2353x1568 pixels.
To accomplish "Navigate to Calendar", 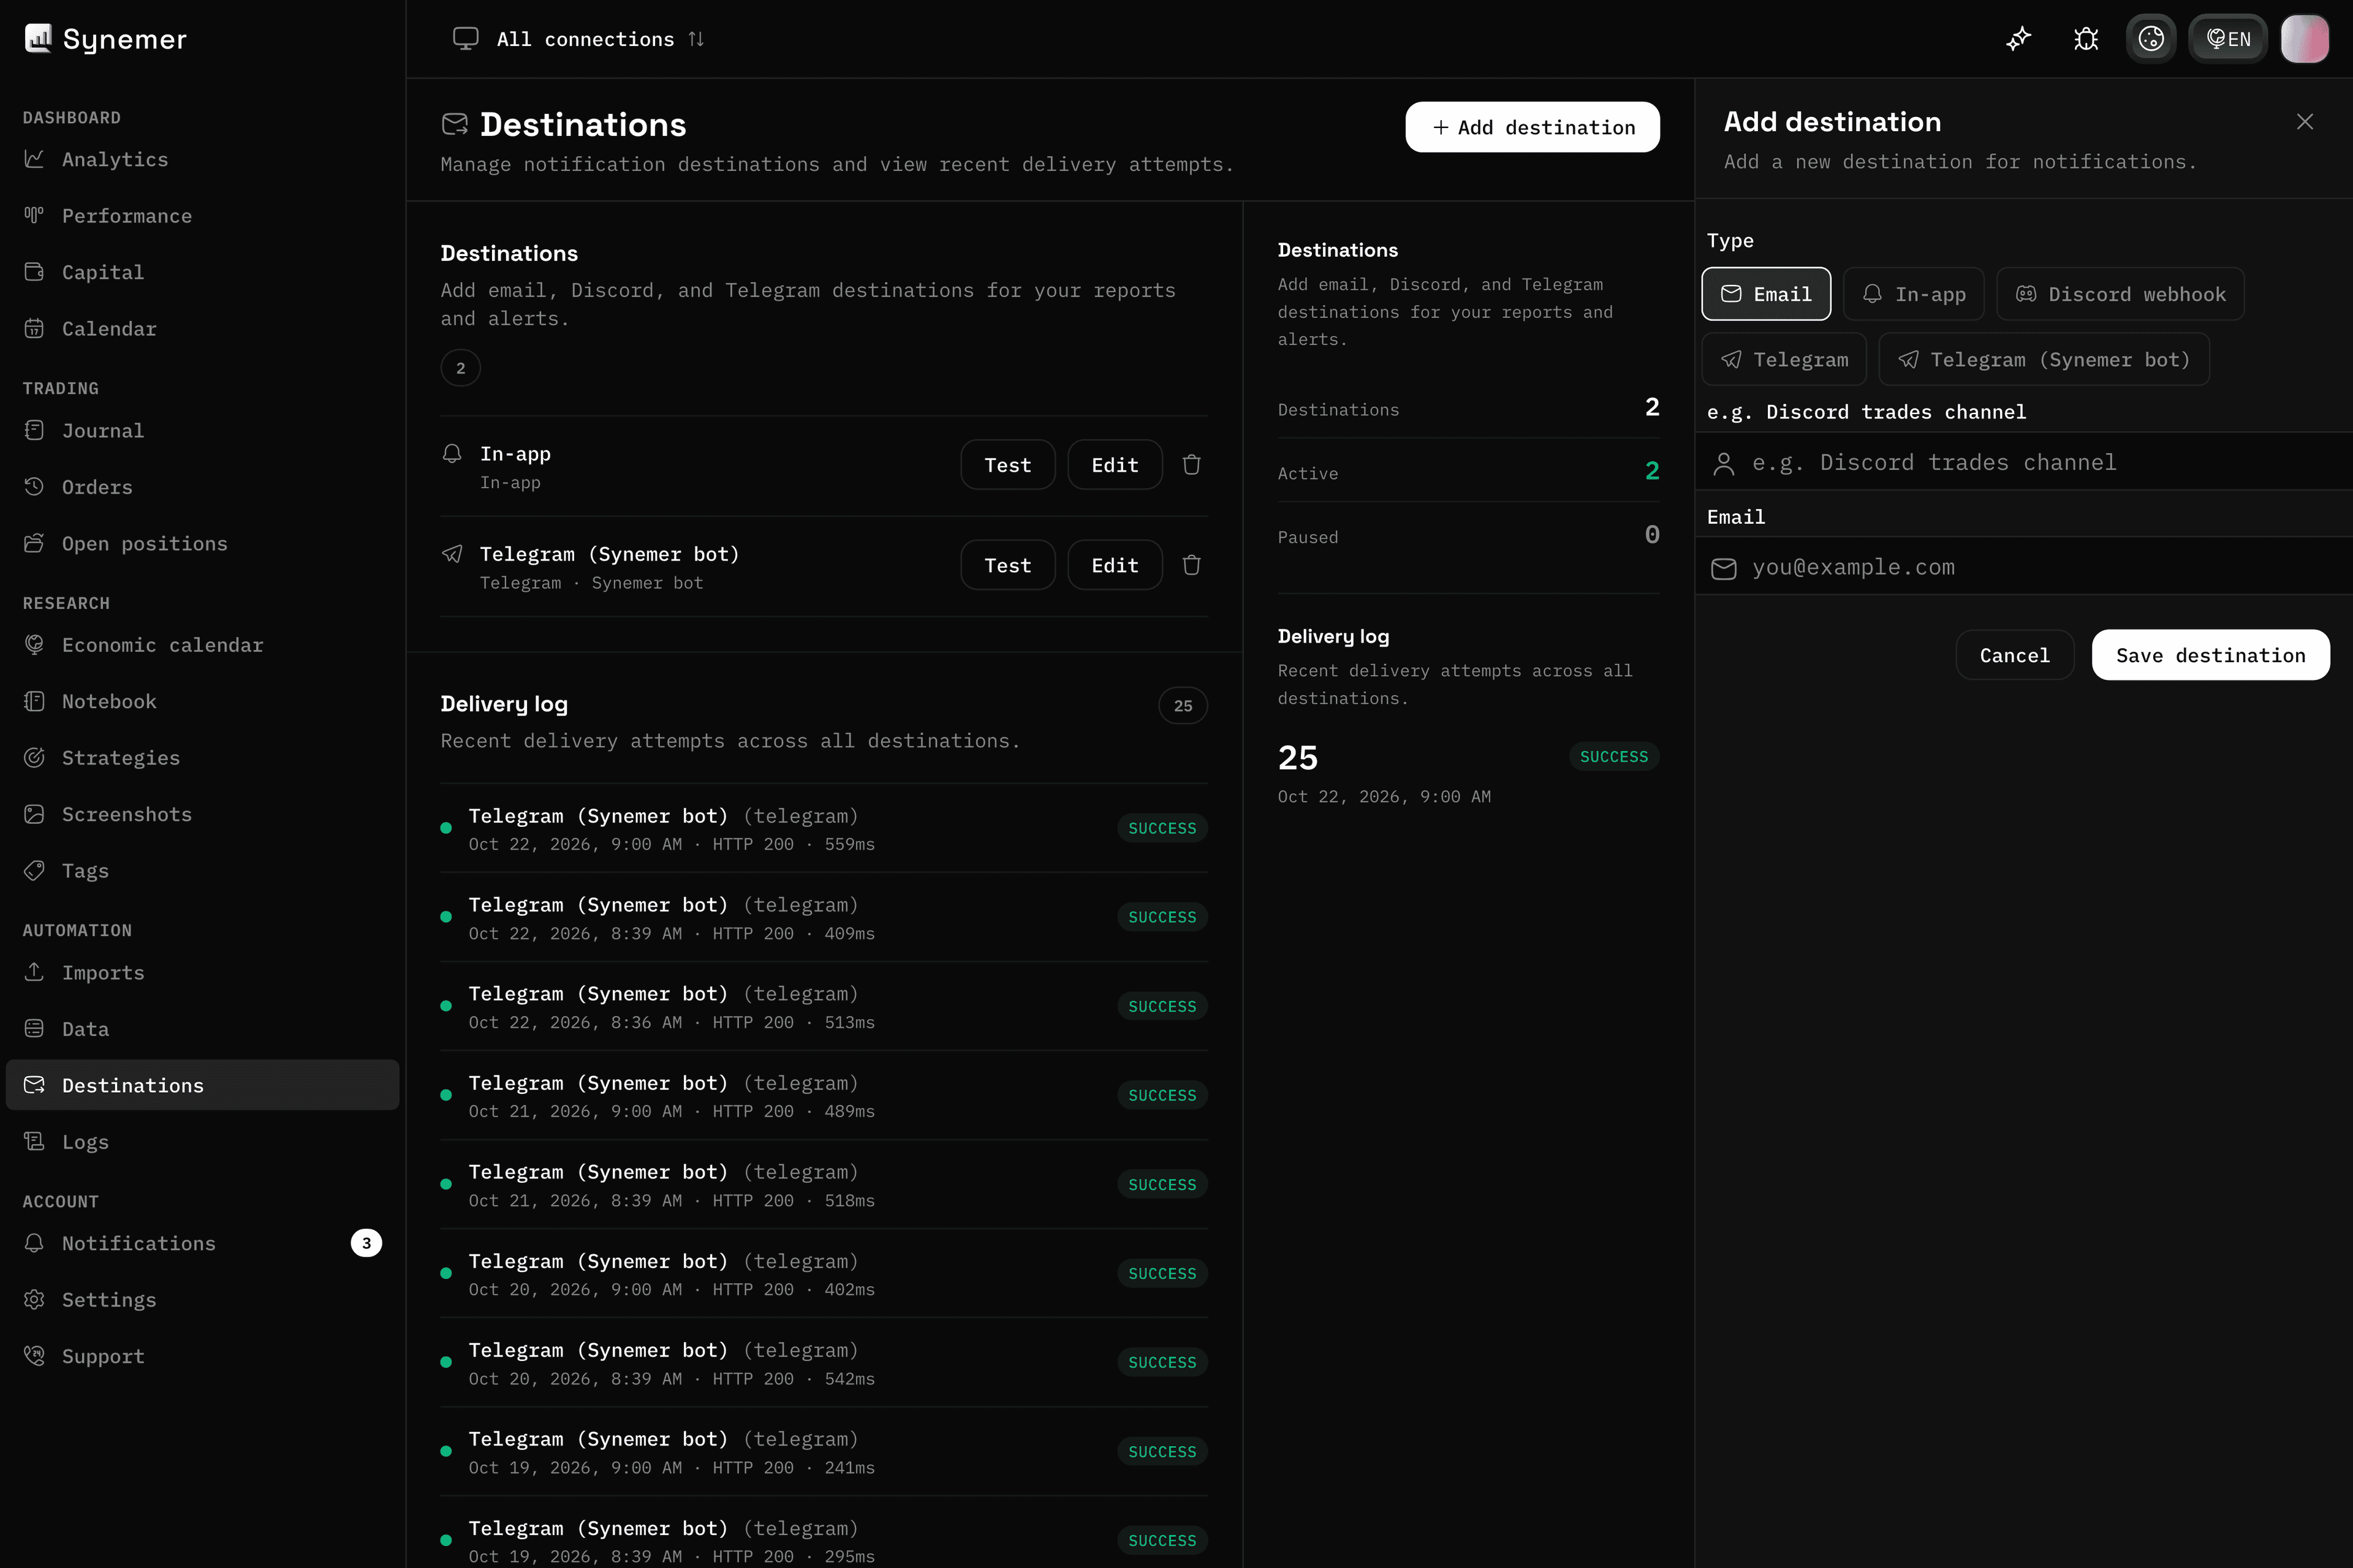I will [x=202, y=329].
